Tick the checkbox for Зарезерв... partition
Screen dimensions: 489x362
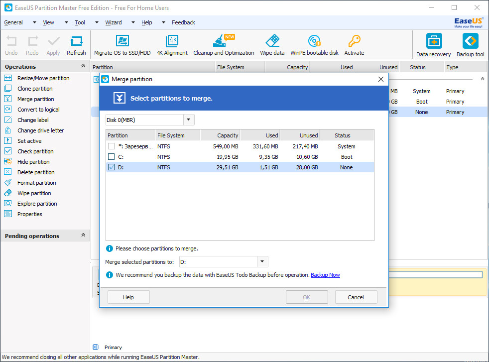click(112, 146)
